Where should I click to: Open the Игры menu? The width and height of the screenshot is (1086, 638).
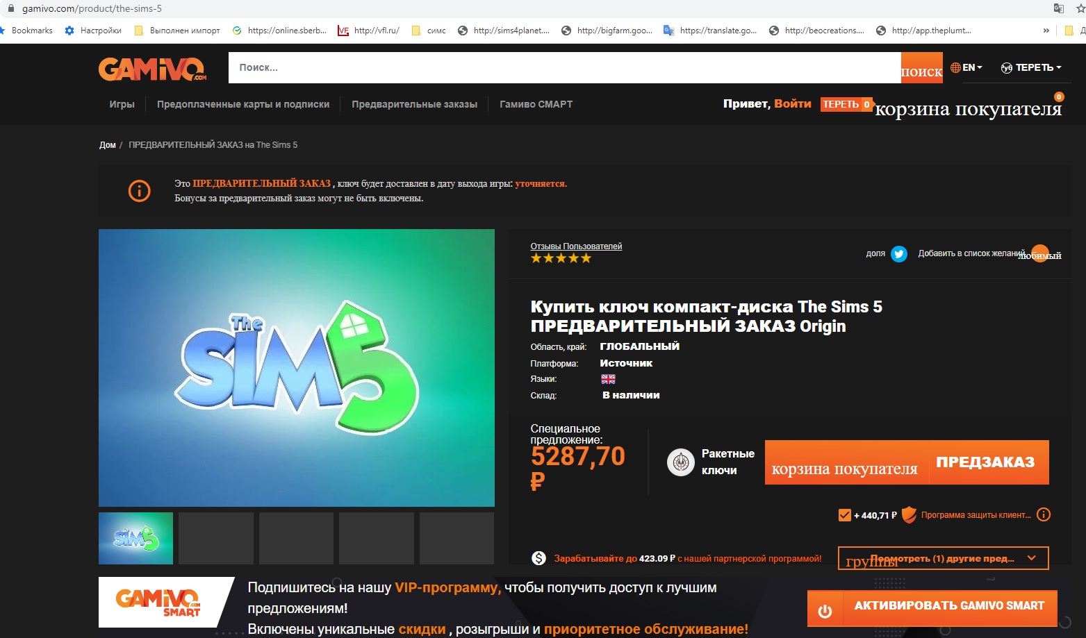[122, 104]
